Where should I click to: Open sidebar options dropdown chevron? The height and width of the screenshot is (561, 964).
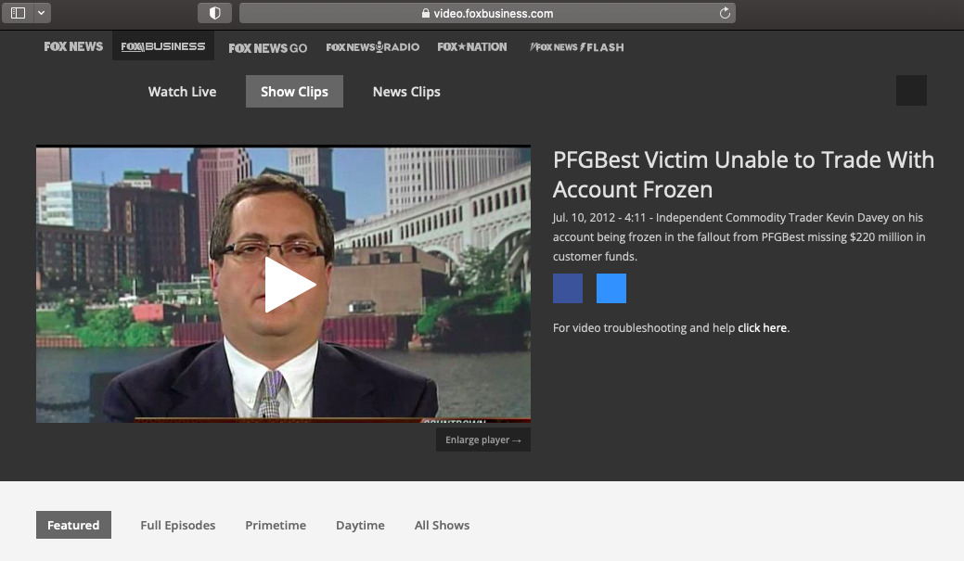pos(42,13)
